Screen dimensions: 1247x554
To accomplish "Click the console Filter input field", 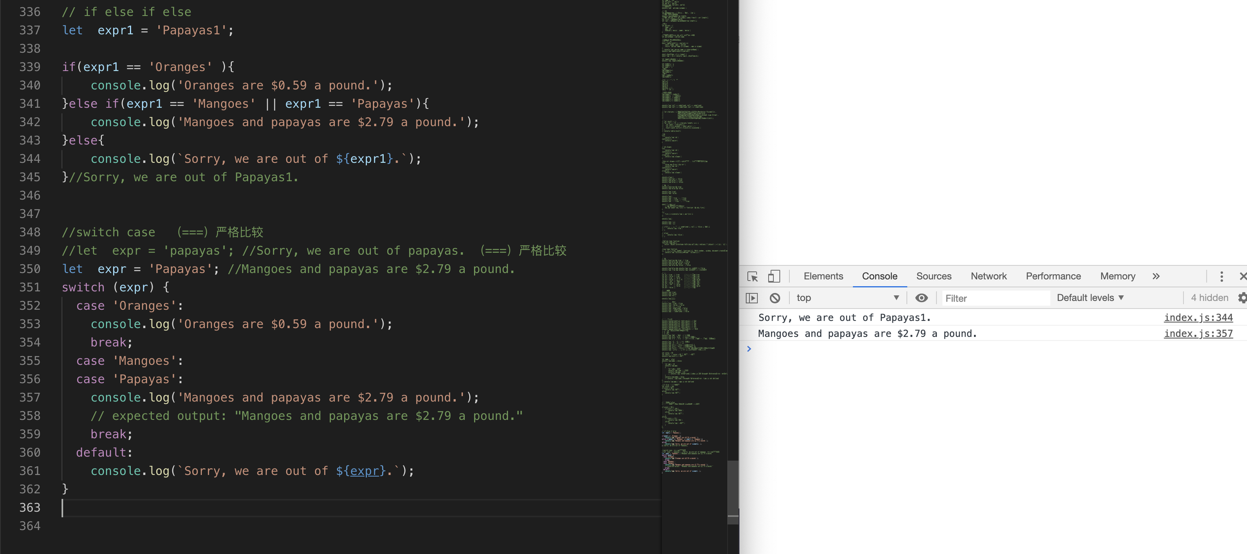I will [x=995, y=298].
